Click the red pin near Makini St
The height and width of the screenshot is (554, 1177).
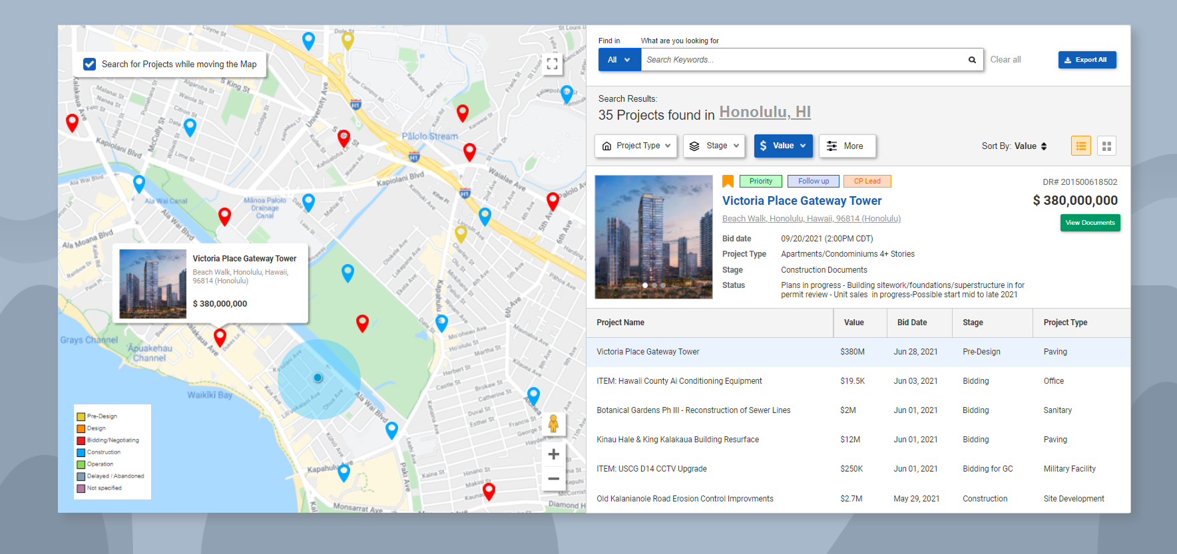point(489,491)
